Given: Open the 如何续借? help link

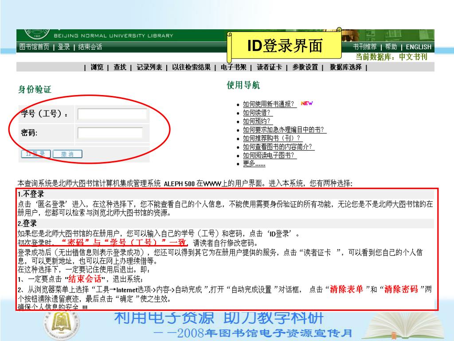Looking at the screenshot, I should click(258, 112).
